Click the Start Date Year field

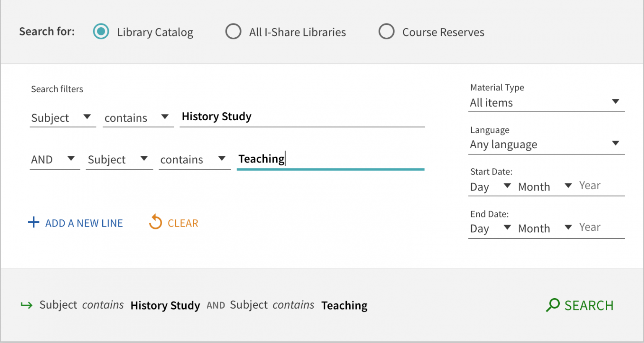[600, 186]
